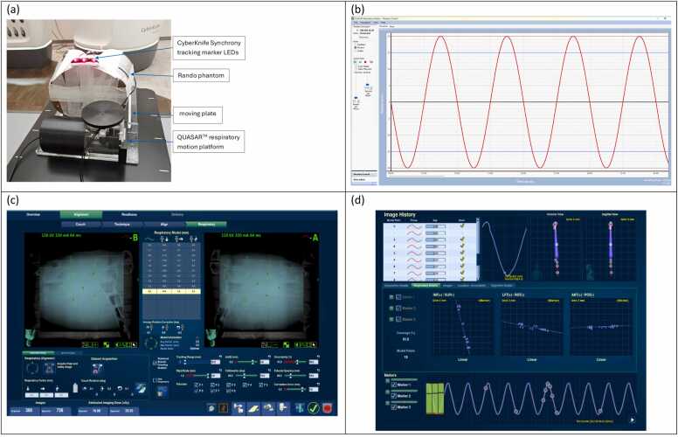The height and width of the screenshot is (437, 678).
Task: Open the Delivery tab in panel (c)
Action: [x=177, y=215]
